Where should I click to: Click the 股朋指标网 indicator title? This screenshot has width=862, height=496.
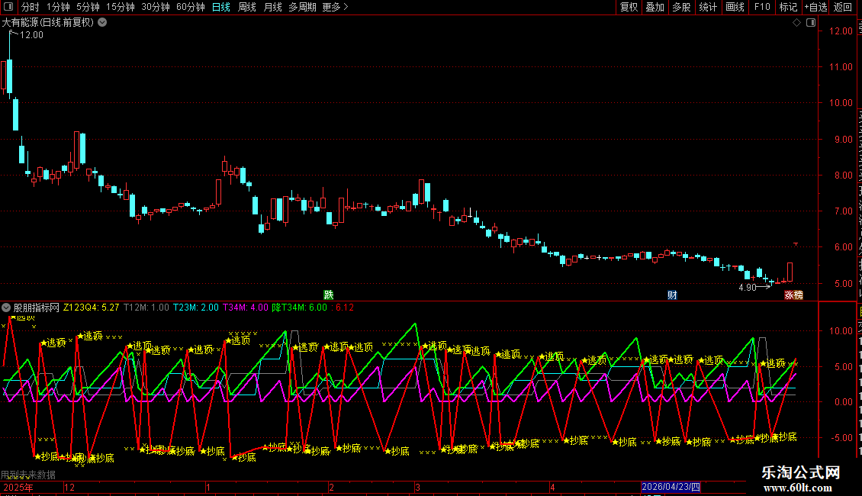point(37,308)
